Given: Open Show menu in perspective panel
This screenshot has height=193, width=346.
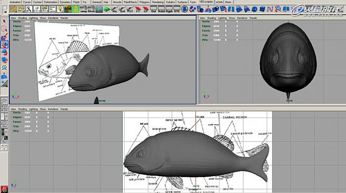Looking at the screenshot, I should (x=43, y=18).
